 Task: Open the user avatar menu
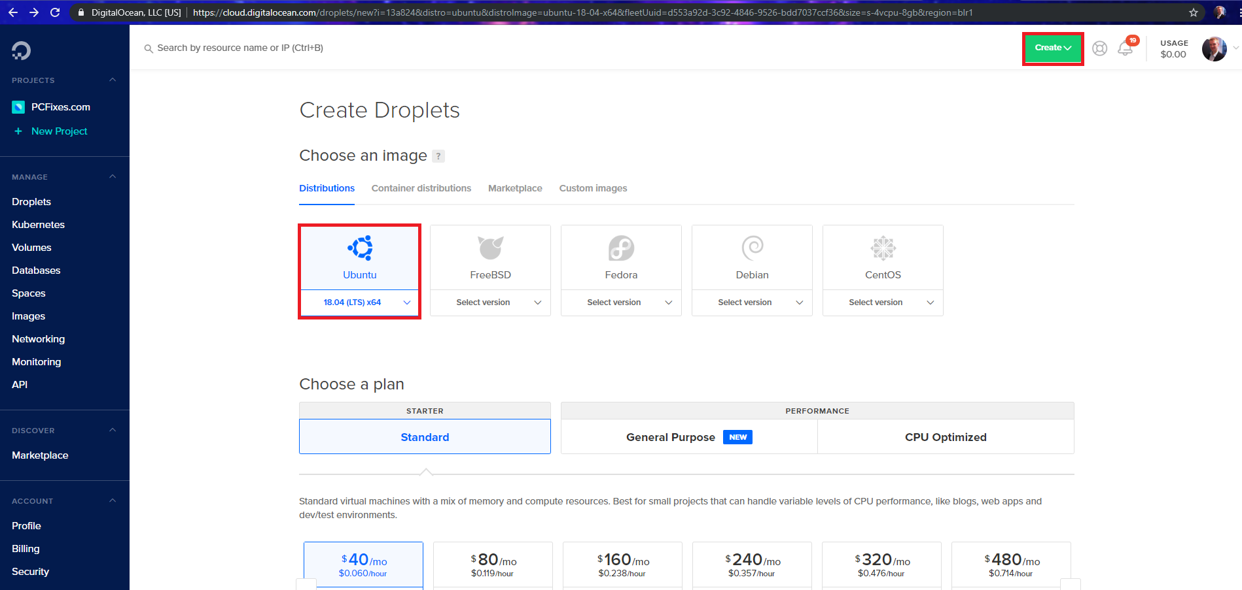(1215, 49)
